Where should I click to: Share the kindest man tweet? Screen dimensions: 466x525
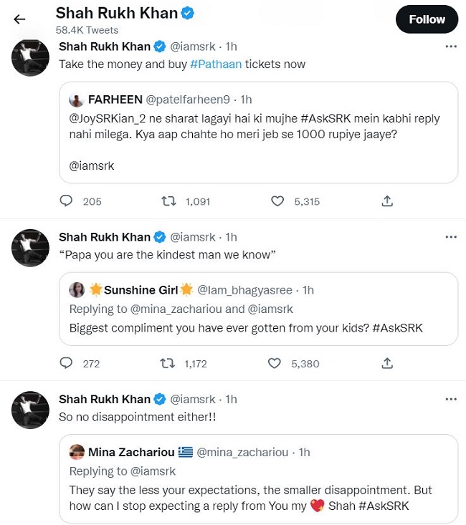pos(387,363)
